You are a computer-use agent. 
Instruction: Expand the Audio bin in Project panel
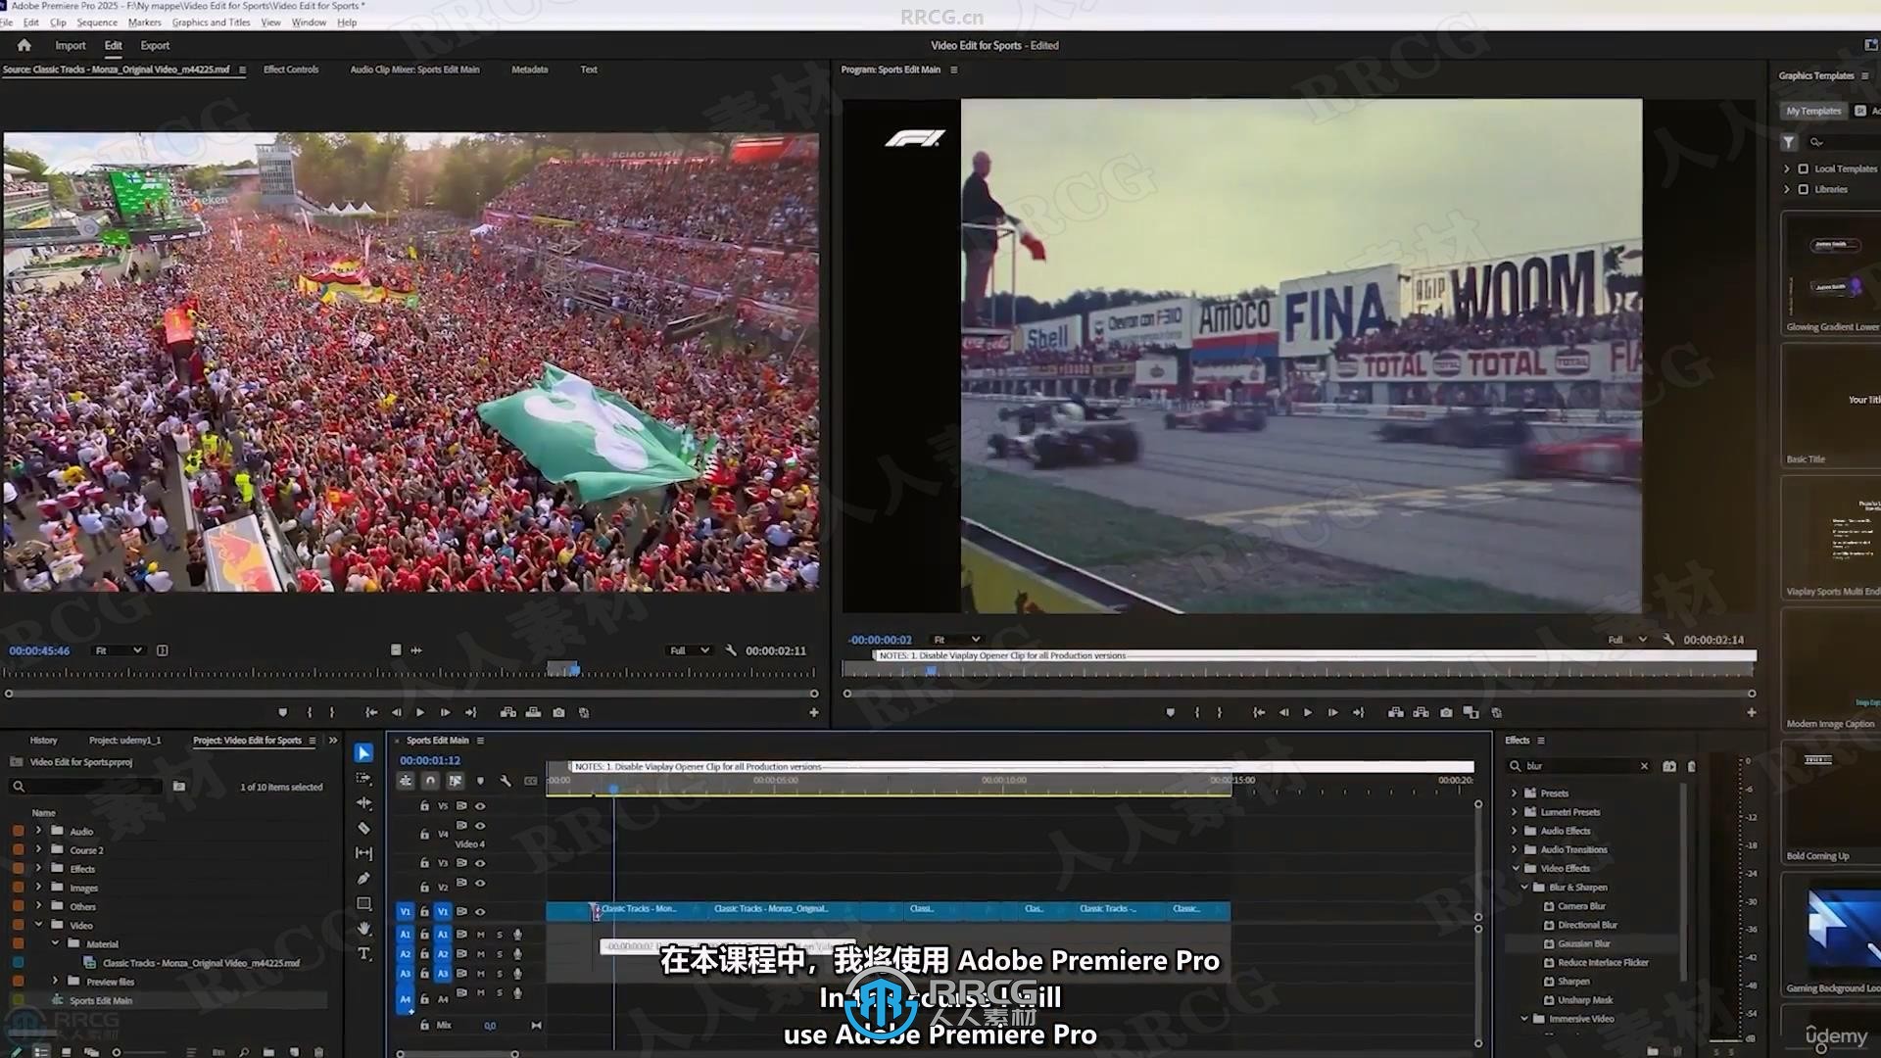[x=39, y=831]
